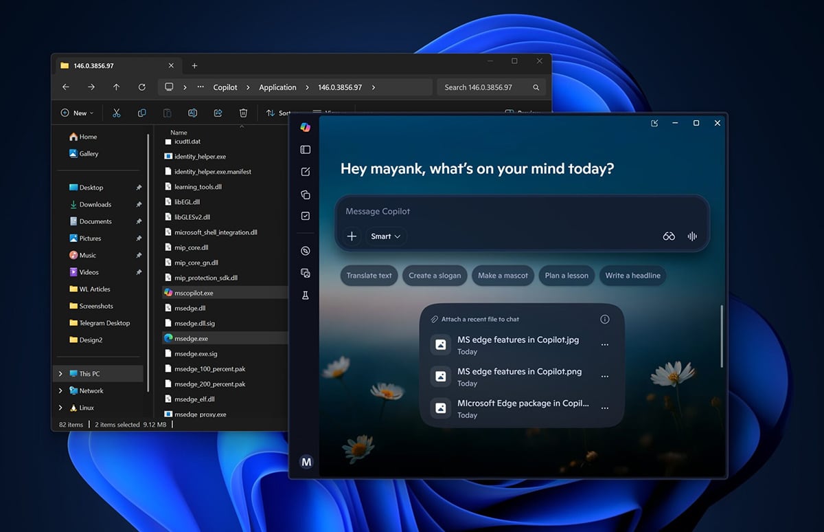Click the Create a slogan suggestion chip
Viewport: 824px width, 532px height.
click(435, 276)
